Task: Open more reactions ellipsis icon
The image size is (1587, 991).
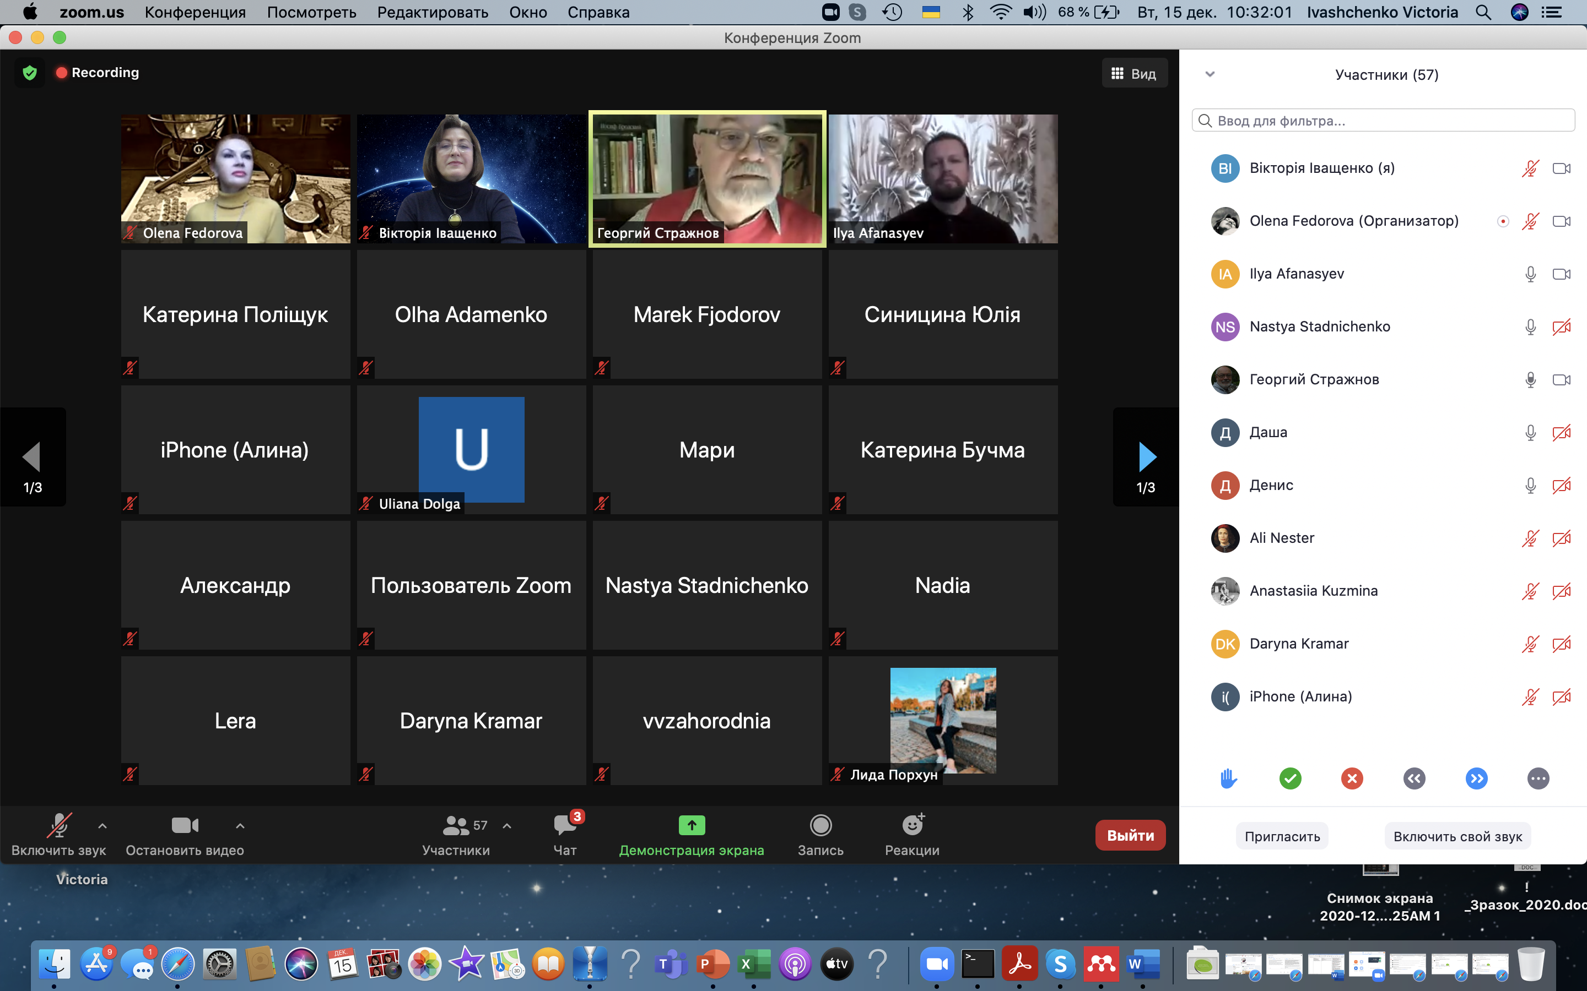Action: coord(1538,778)
